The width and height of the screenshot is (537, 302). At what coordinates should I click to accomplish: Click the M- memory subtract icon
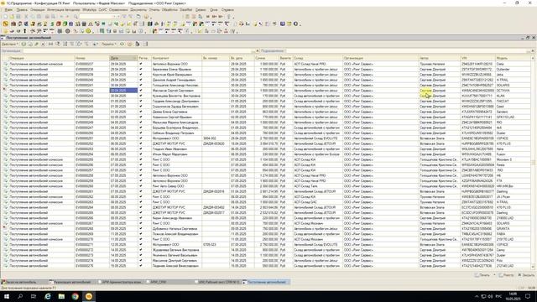pyautogui.click(x=221, y=17)
